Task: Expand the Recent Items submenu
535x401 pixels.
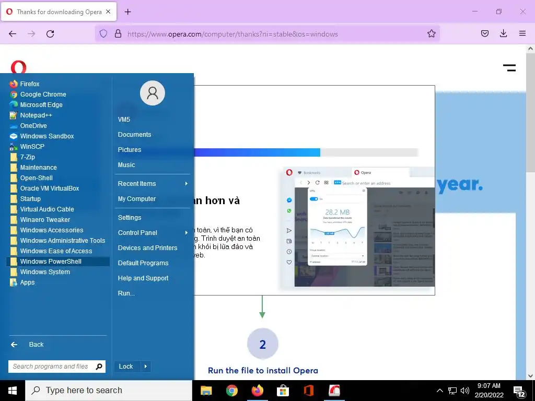Action: point(153,184)
